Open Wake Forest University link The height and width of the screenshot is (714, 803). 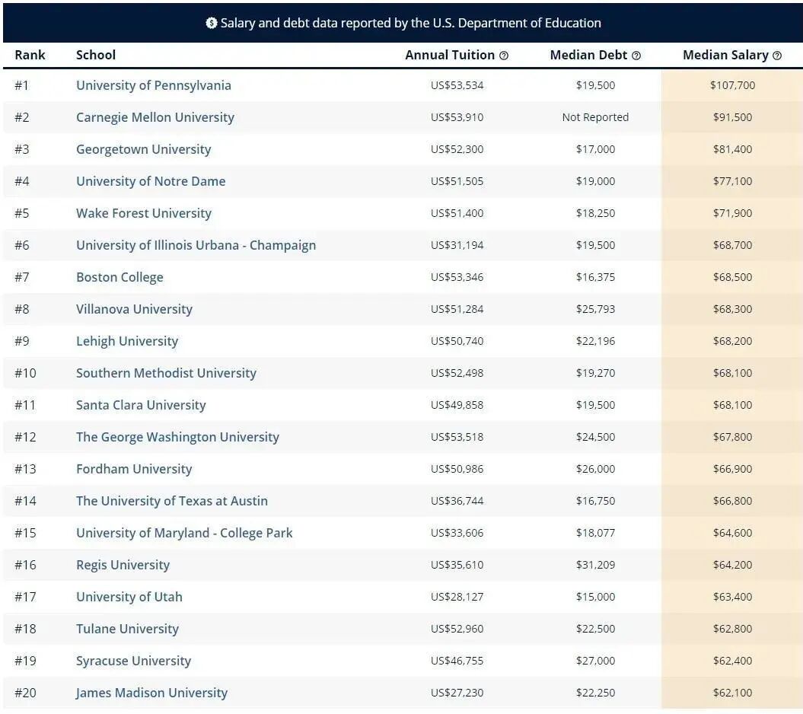(x=144, y=213)
